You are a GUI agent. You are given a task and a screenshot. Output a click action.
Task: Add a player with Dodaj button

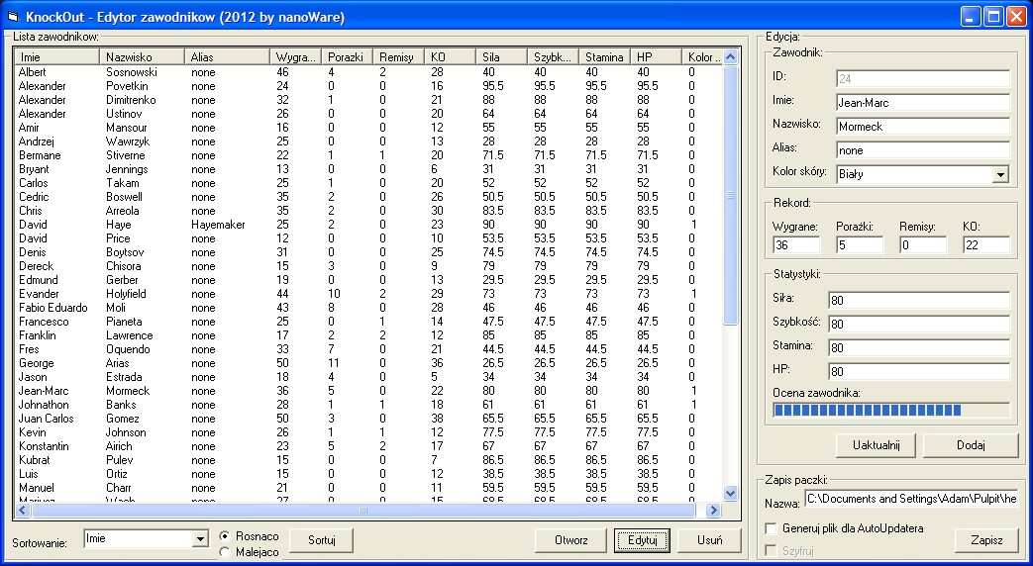970,445
